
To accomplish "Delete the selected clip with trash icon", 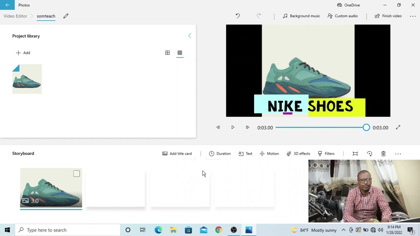I will pyautogui.click(x=383, y=154).
